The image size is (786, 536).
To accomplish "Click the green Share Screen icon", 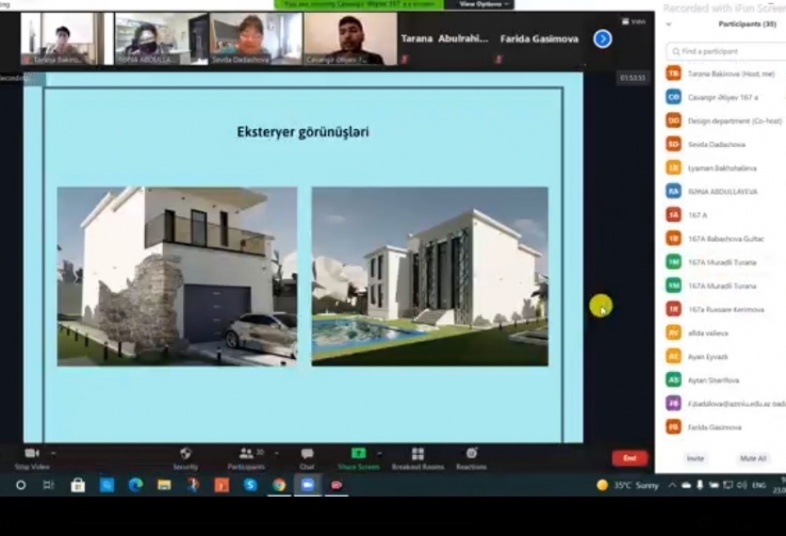I will pos(359,453).
